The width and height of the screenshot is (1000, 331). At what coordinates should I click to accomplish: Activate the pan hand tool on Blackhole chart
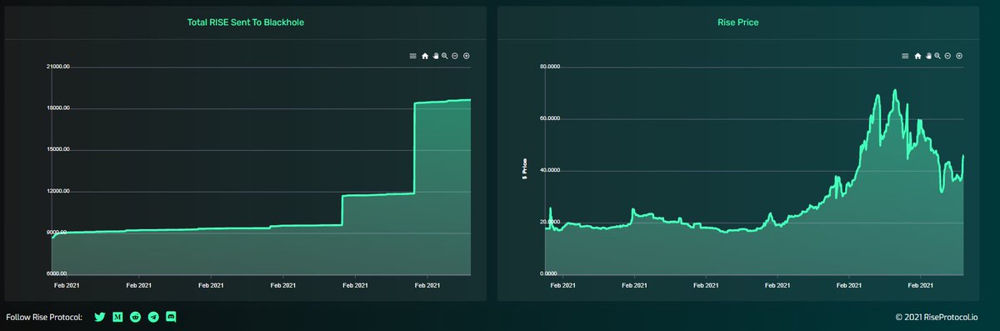(x=435, y=56)
